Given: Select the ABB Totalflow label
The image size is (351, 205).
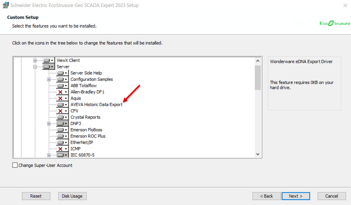Looking at the screenshot, I should pos(83,86).
